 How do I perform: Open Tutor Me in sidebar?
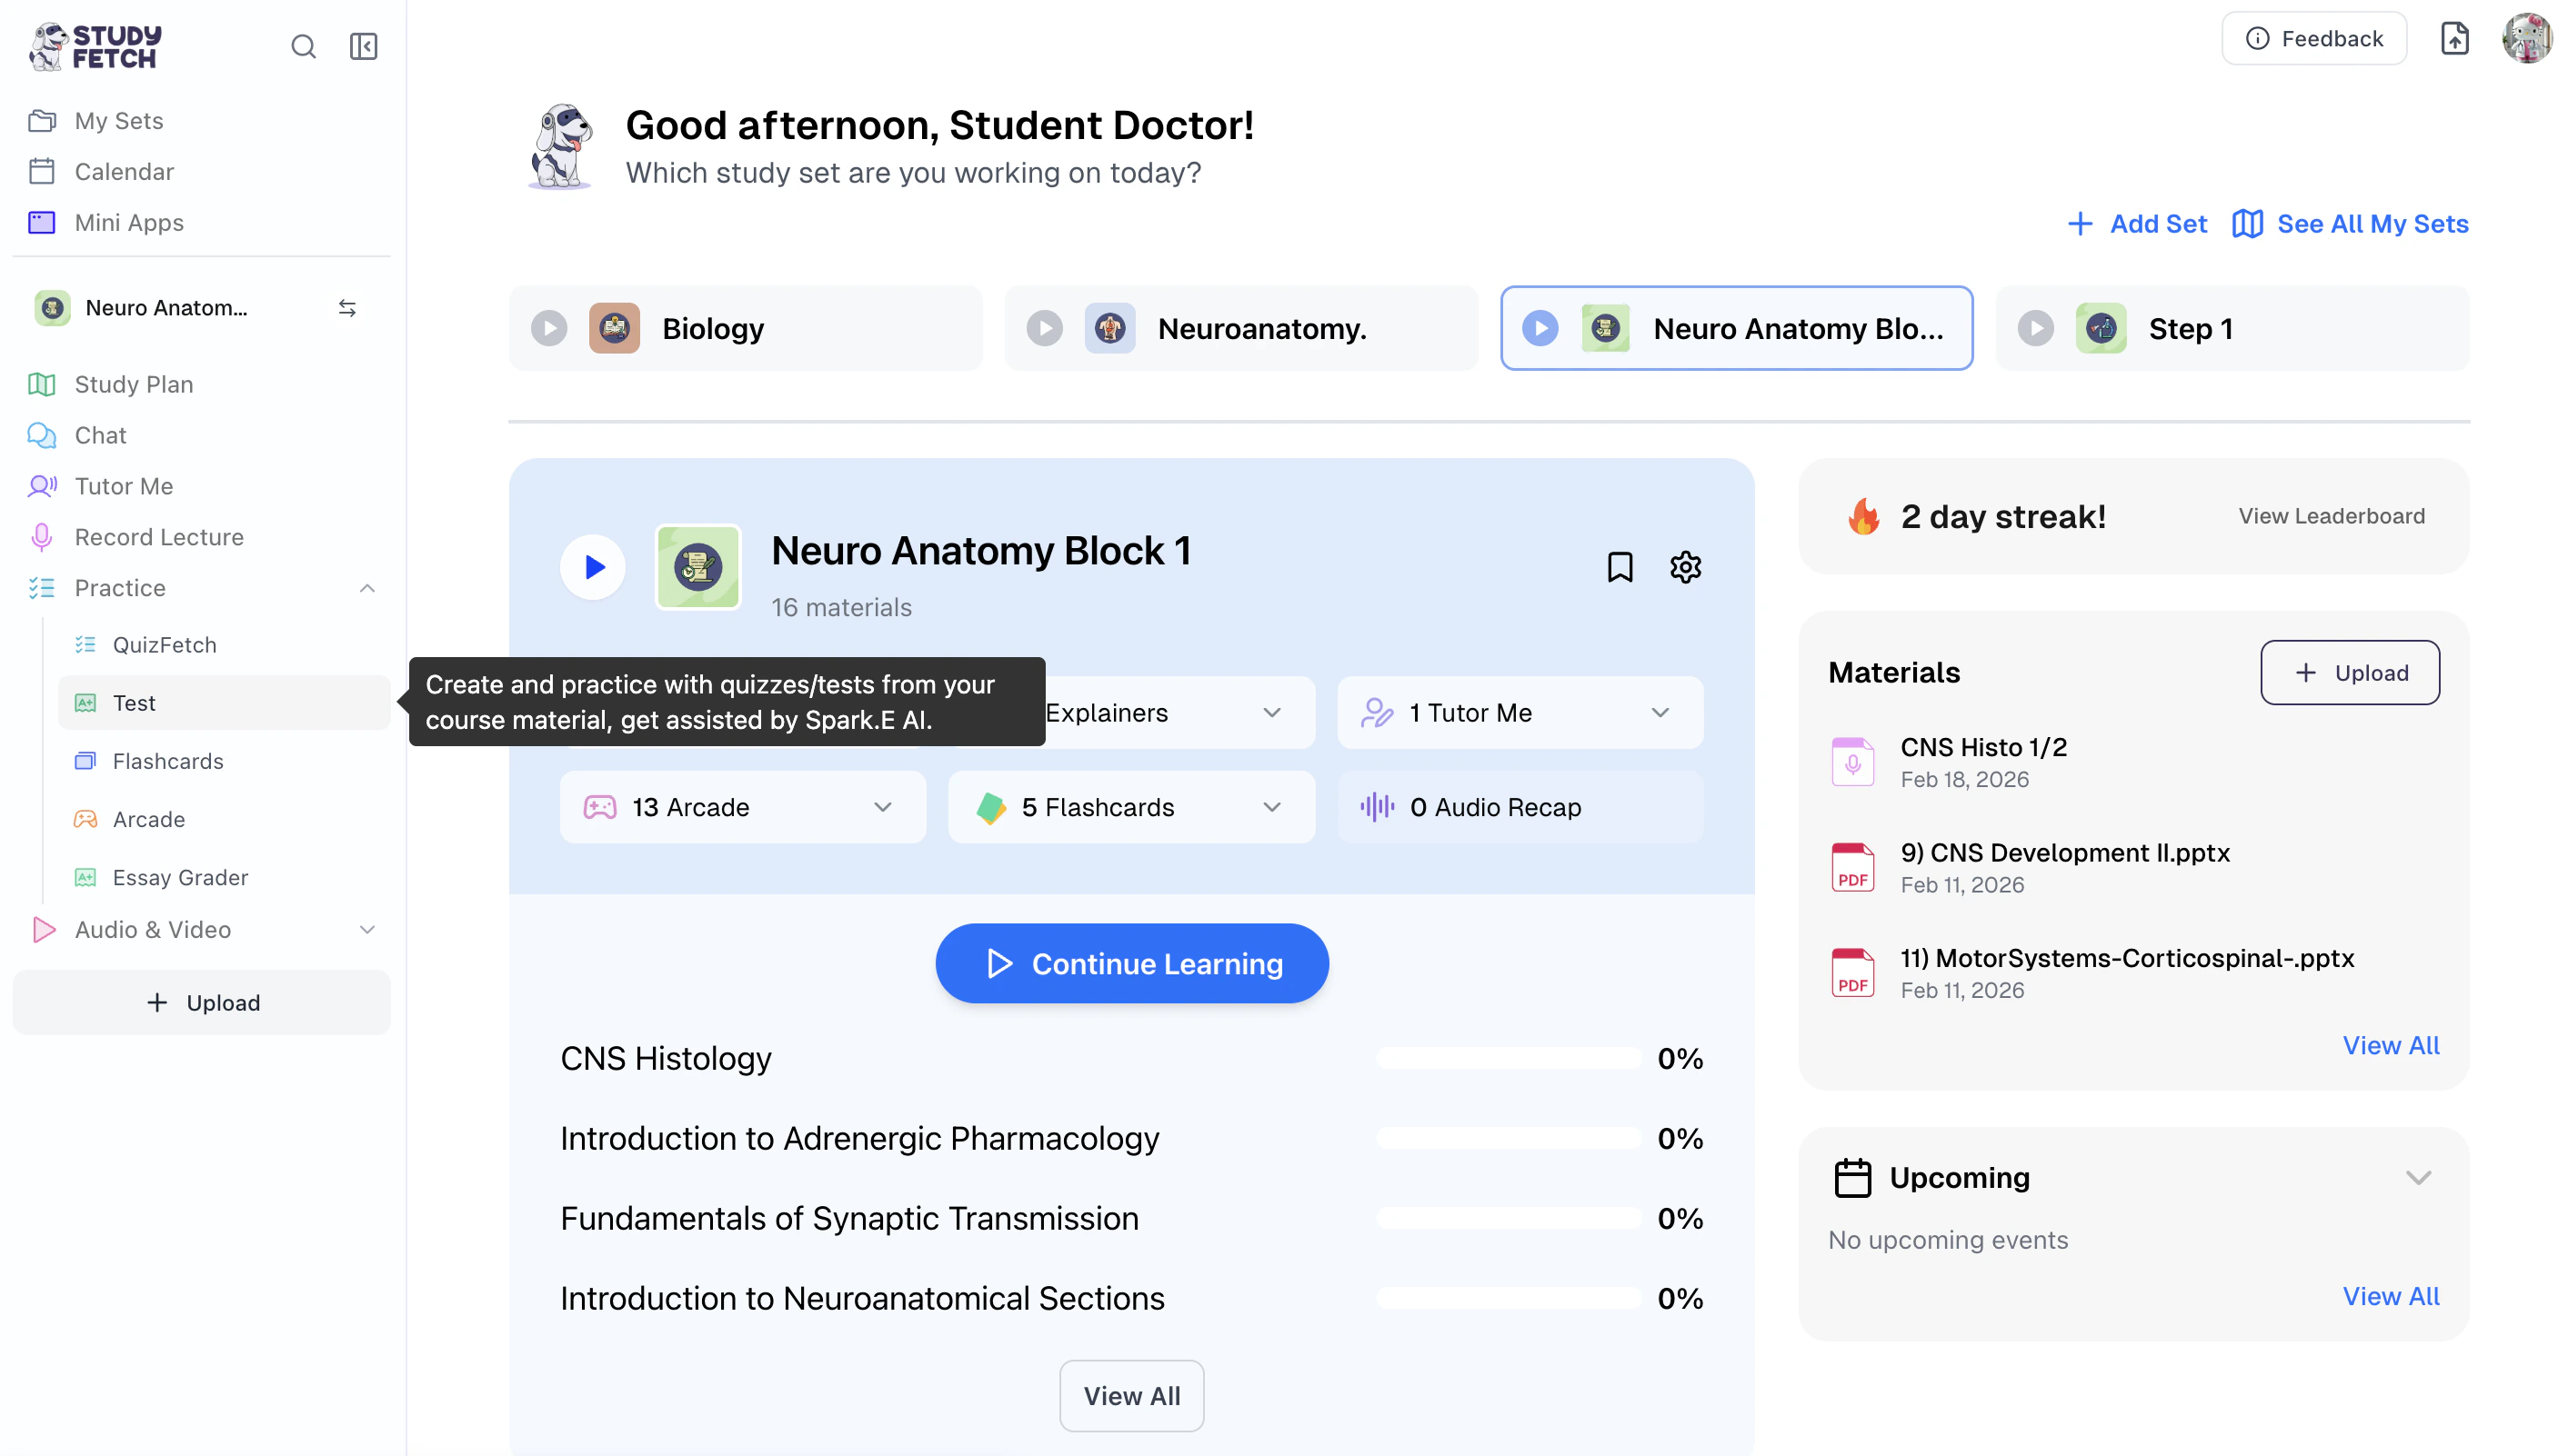[123, 486]
